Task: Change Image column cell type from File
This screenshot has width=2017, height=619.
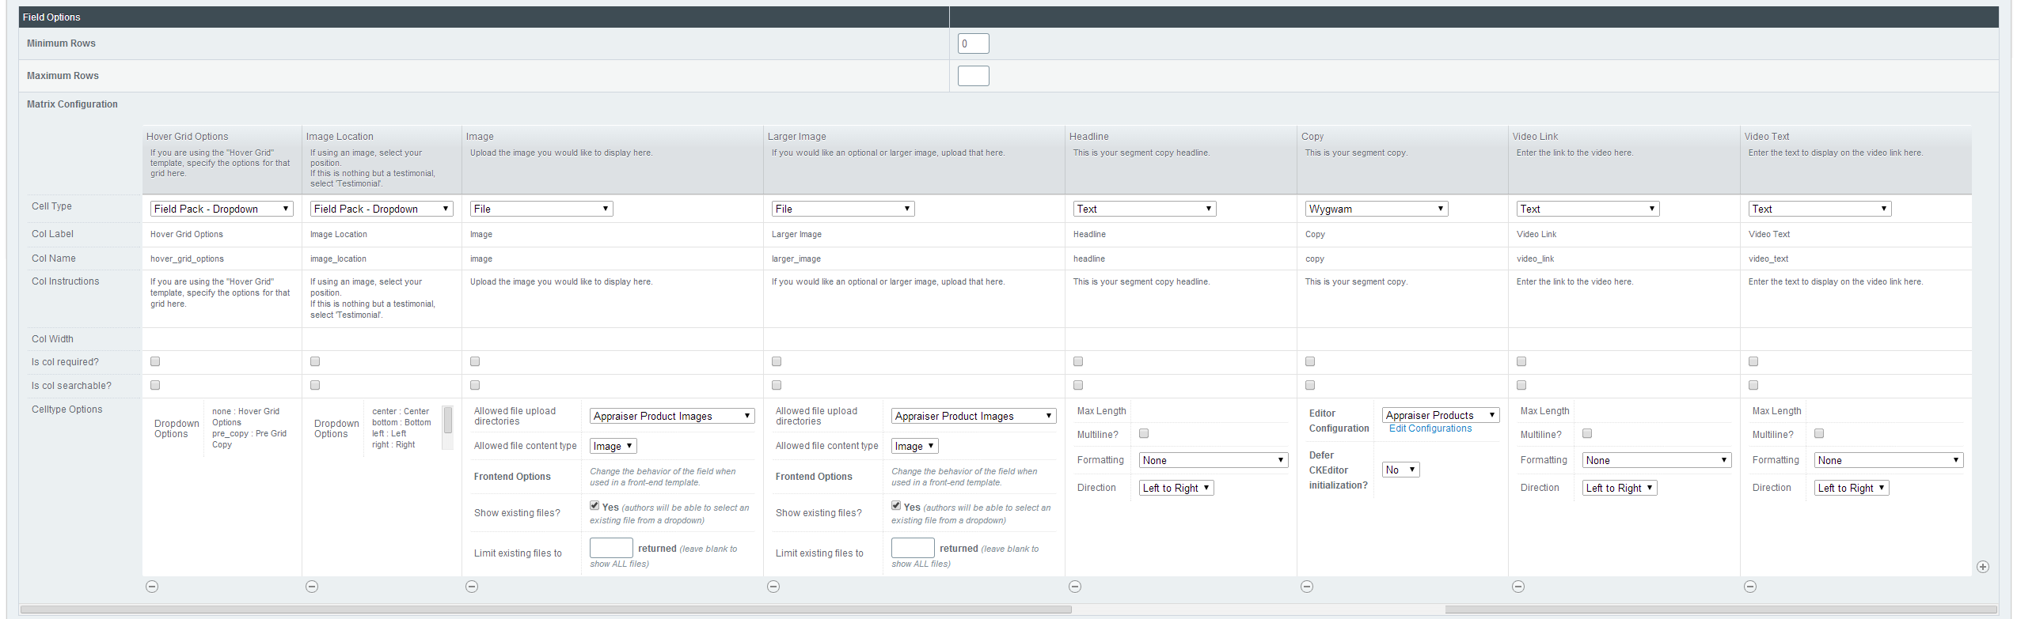Action: click(541, 209)
